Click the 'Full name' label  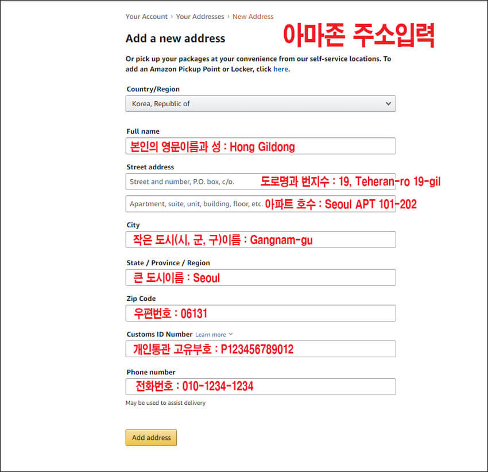click(143, 131)
